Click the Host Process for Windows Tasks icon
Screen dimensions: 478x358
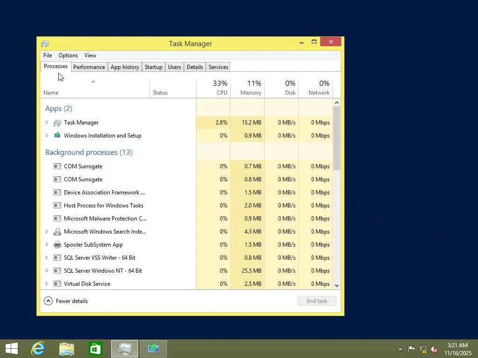tap(57, 206)
